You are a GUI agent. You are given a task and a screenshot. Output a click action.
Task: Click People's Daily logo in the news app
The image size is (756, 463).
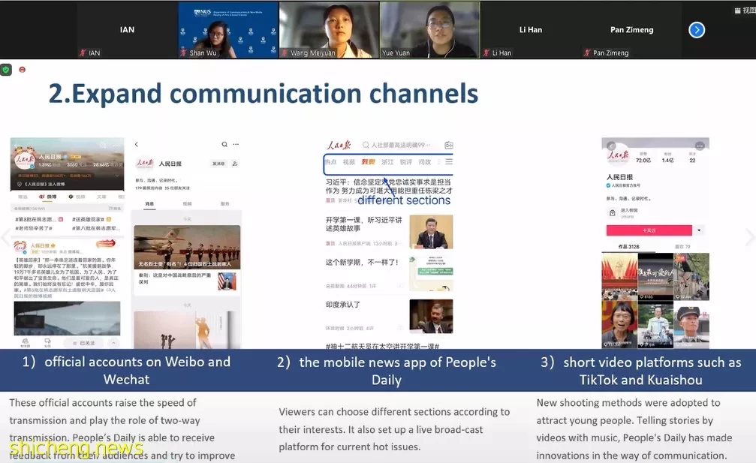tap(339, 145)
